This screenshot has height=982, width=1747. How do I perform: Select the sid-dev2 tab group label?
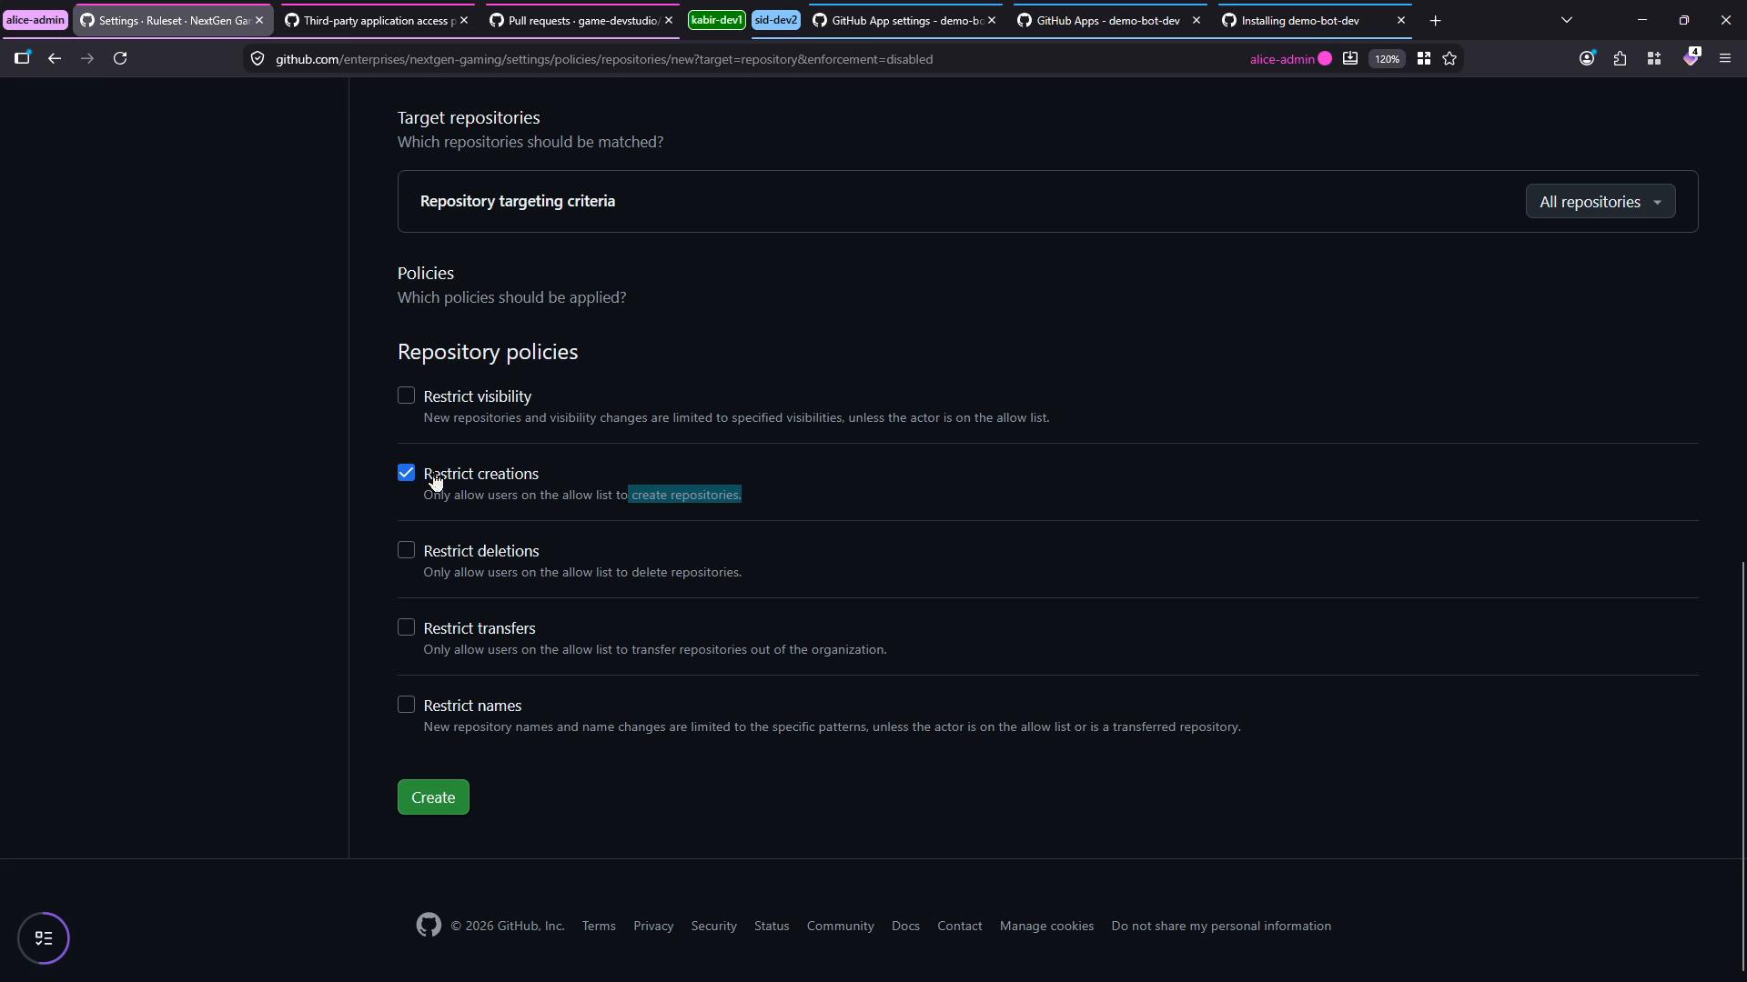point(776,20)
